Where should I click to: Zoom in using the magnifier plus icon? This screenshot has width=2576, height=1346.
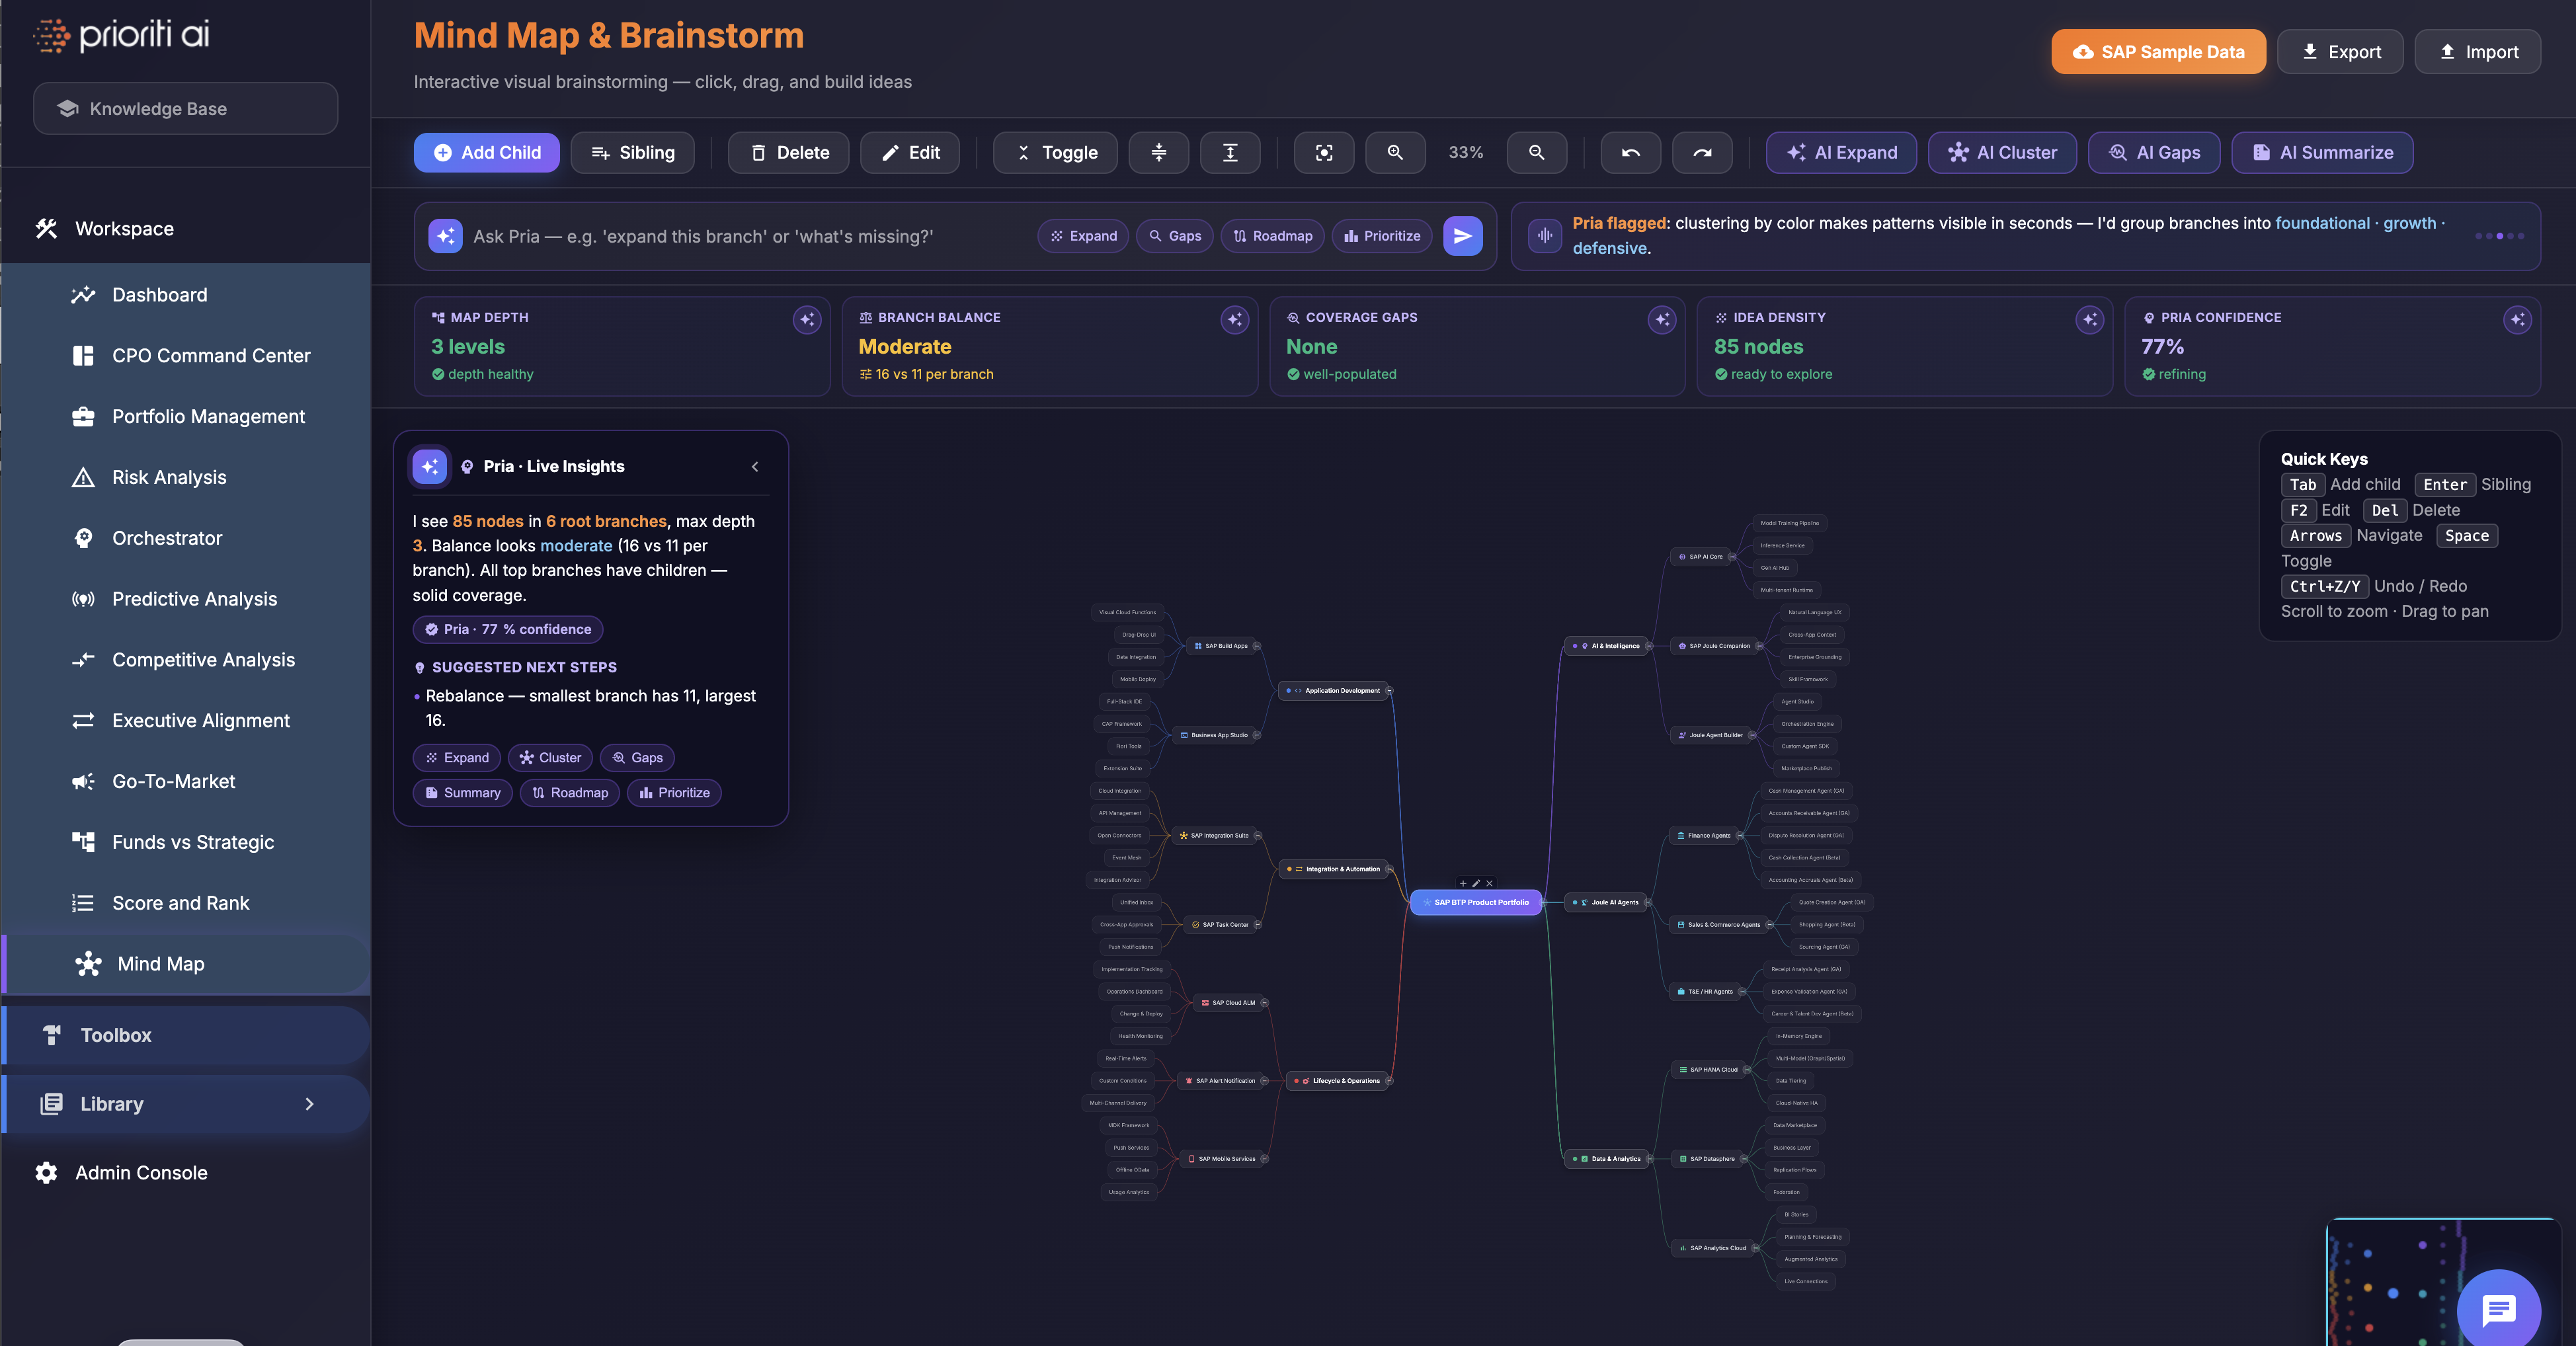(1395, 152)
